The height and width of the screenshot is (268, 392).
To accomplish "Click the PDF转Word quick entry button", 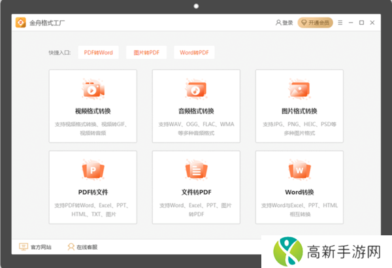I will click(x=99, y=52).
